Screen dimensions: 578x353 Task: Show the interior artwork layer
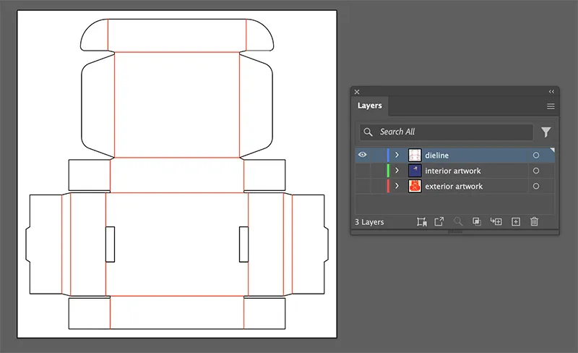pos(362,171)
